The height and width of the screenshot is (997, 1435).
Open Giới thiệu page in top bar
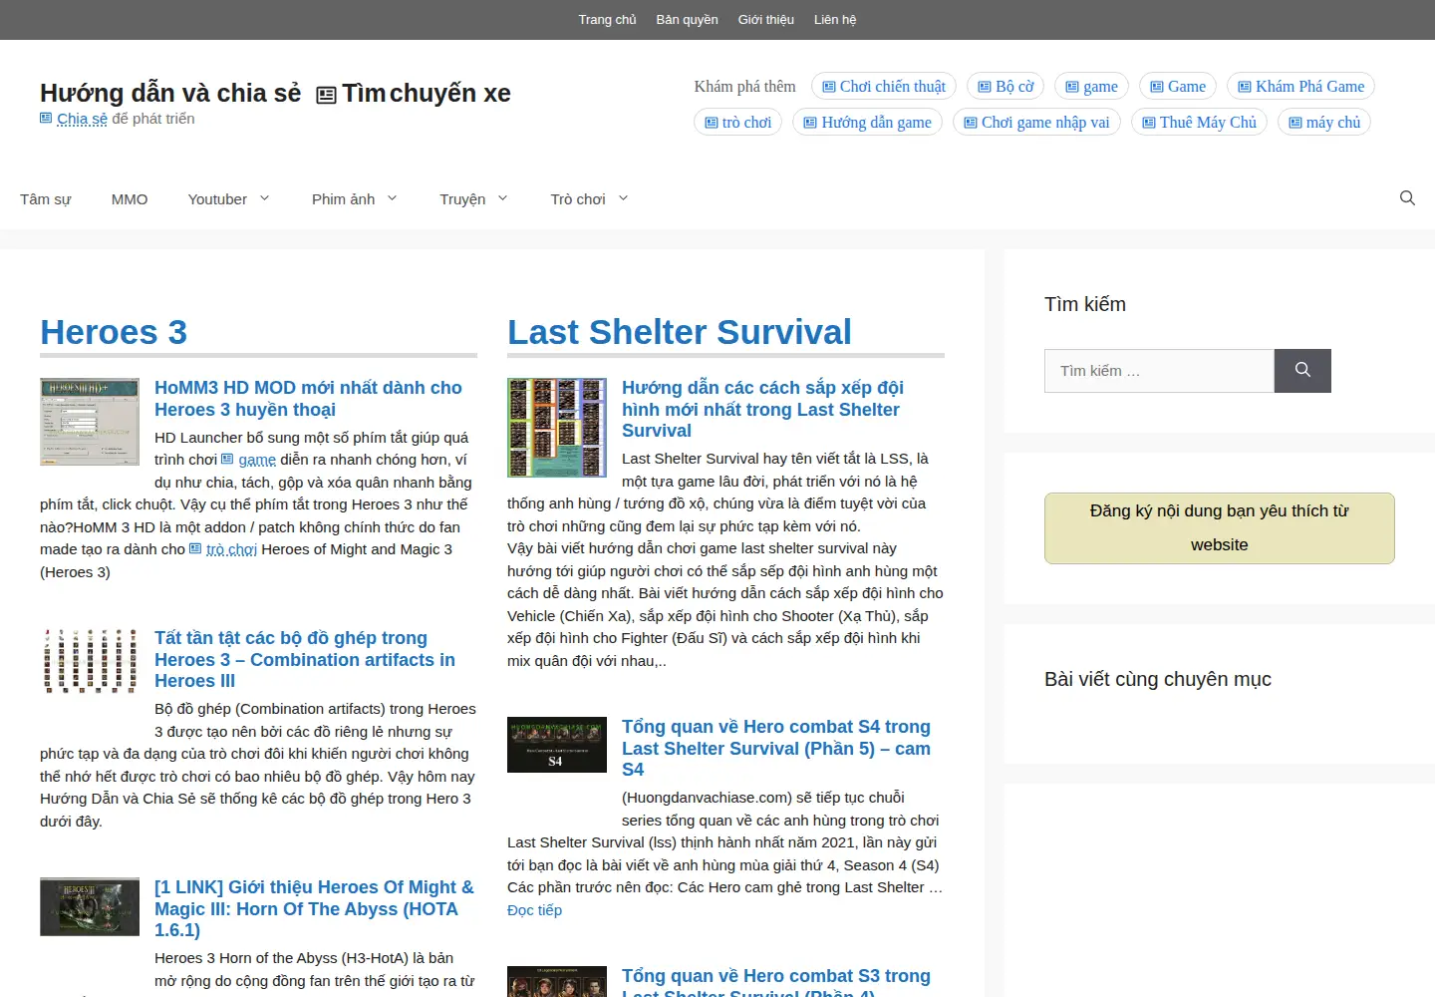pos(766,20)
